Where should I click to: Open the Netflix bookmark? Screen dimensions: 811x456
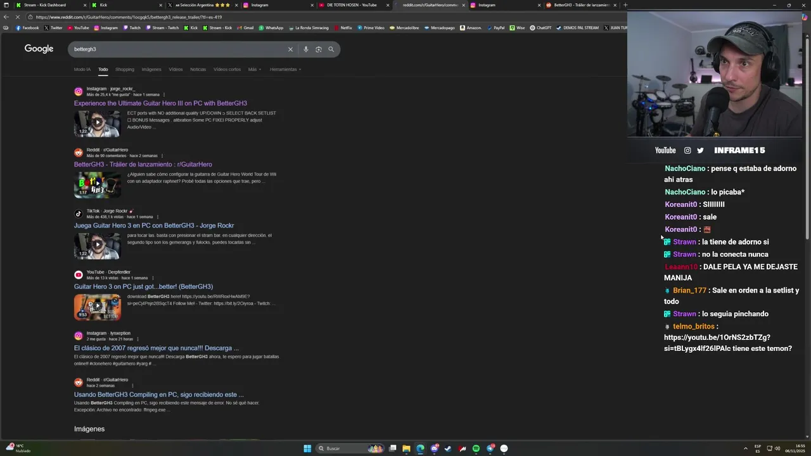coord(343,28)
